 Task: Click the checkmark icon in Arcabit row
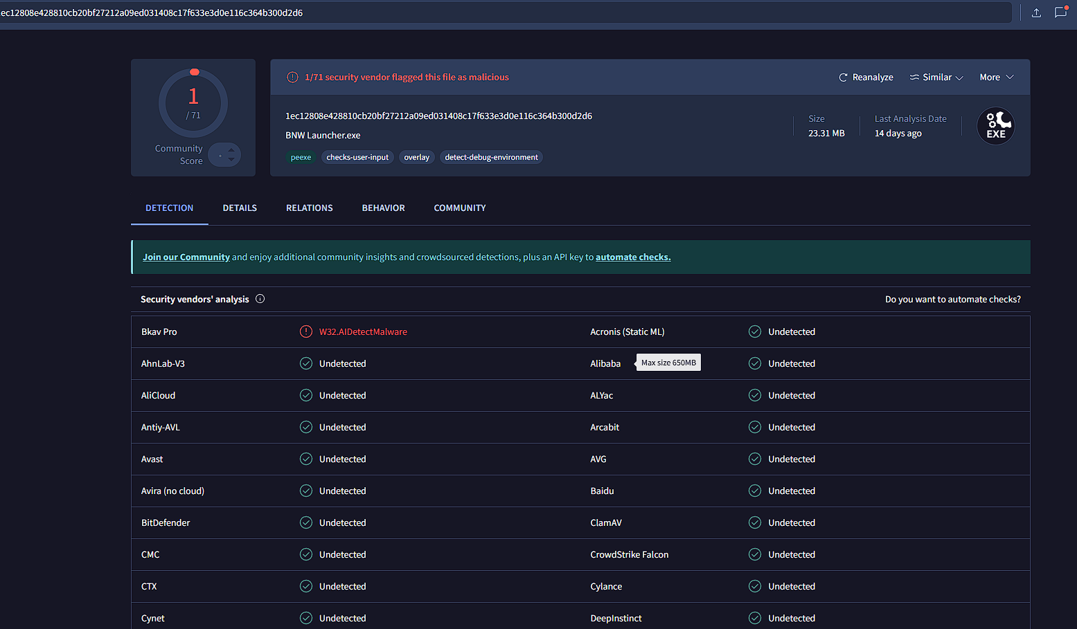pyautogui.click(x=755, y=427)
